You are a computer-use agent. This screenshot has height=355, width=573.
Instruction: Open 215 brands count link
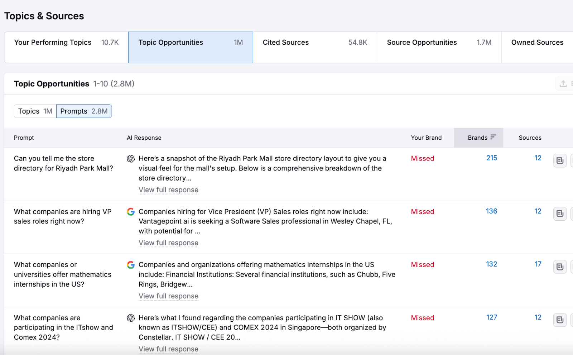[491, 158]
